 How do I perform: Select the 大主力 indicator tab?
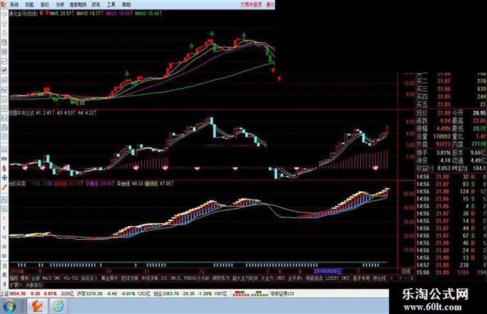click(267, 278)
